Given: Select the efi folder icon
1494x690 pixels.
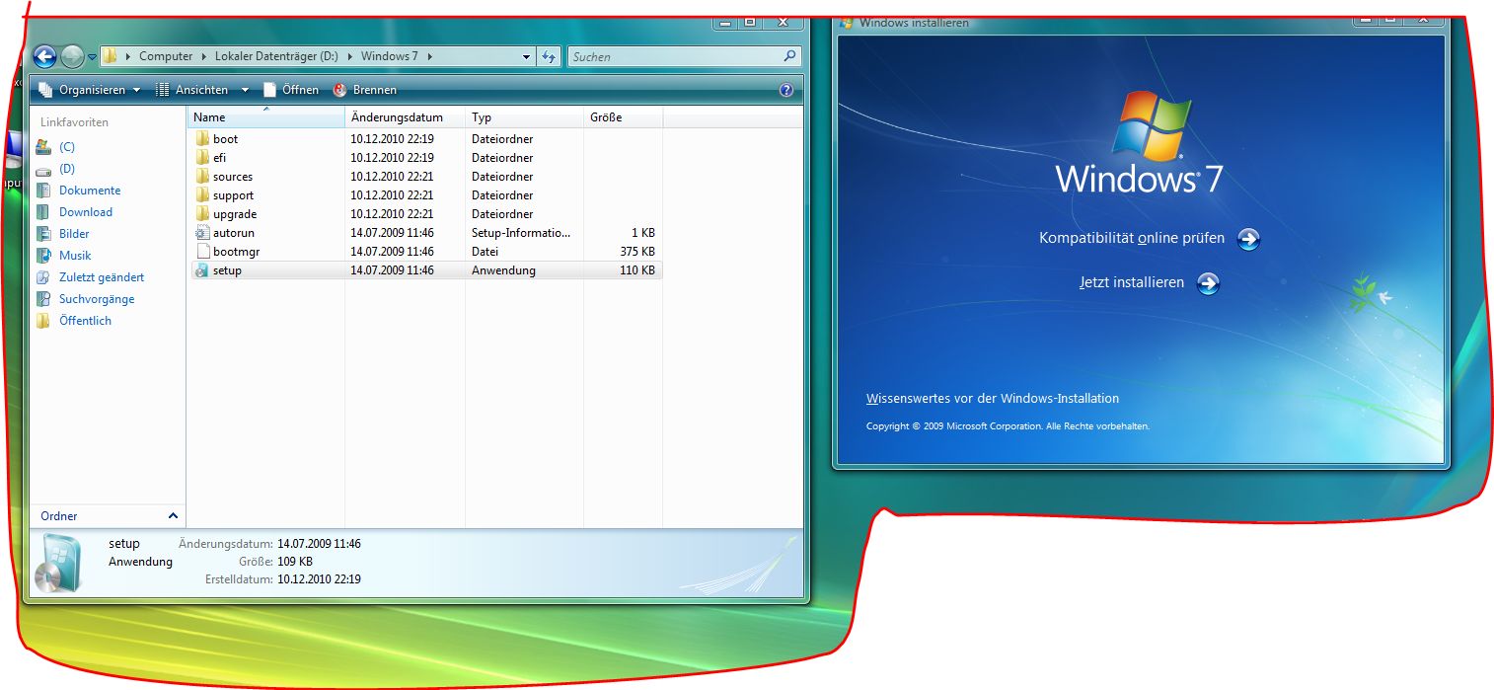Looking at the screenshot, I should tap(202, 158).
